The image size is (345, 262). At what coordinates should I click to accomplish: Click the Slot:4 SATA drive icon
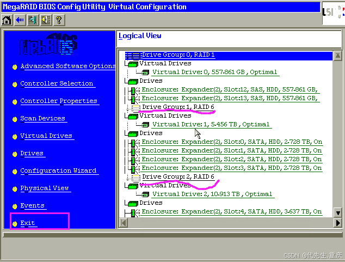pos(134,212)
